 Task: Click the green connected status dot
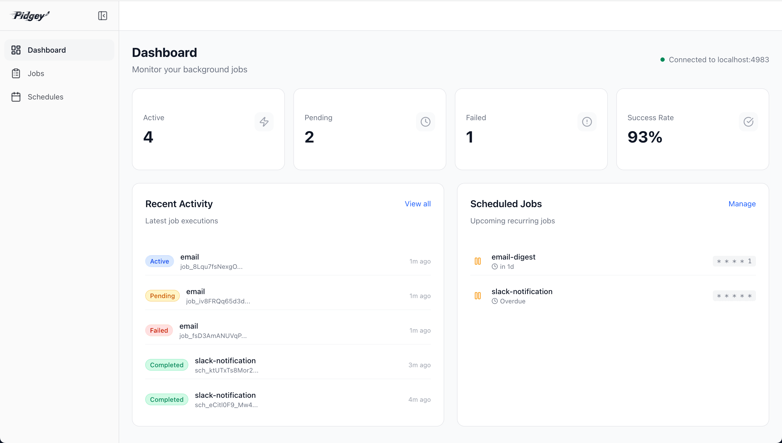[663, 59]
